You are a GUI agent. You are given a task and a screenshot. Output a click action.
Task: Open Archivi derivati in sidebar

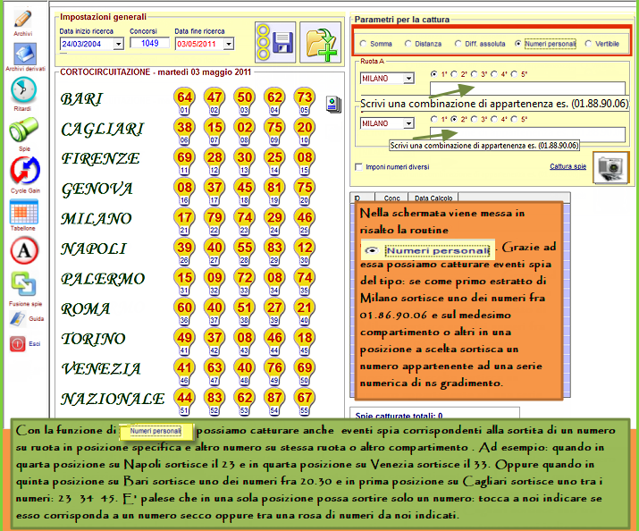click(24, 54)
